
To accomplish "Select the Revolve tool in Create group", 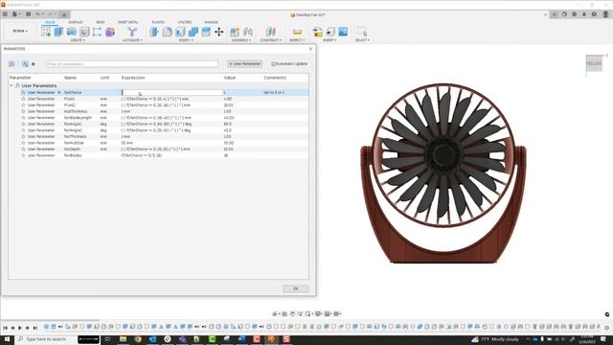I will (x=72, y=32).
